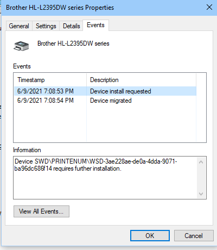Click the Information box up arrow
The height and width of the screenshot is (250, 217).
coord(201,162)
